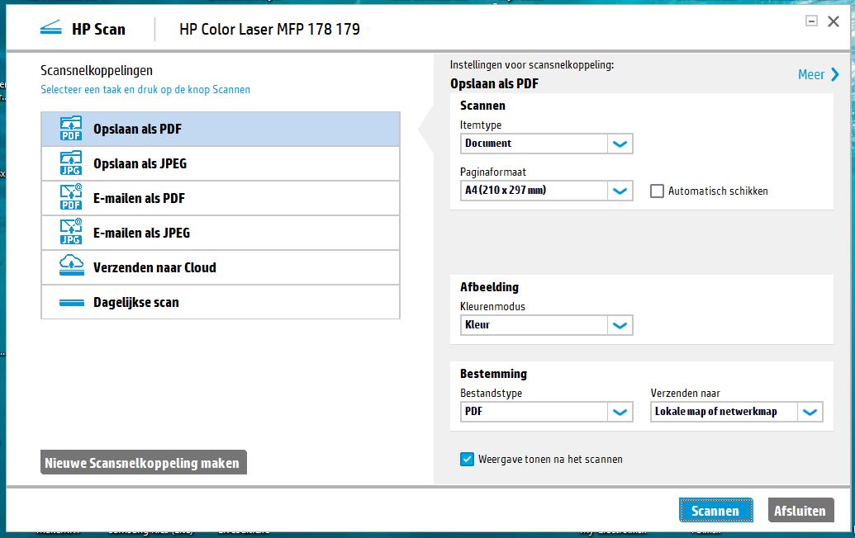This screenshot has width=855, height=538.
Task: Select the Dagelijkse scan shortcut text
Action: [x=136, y=303]
